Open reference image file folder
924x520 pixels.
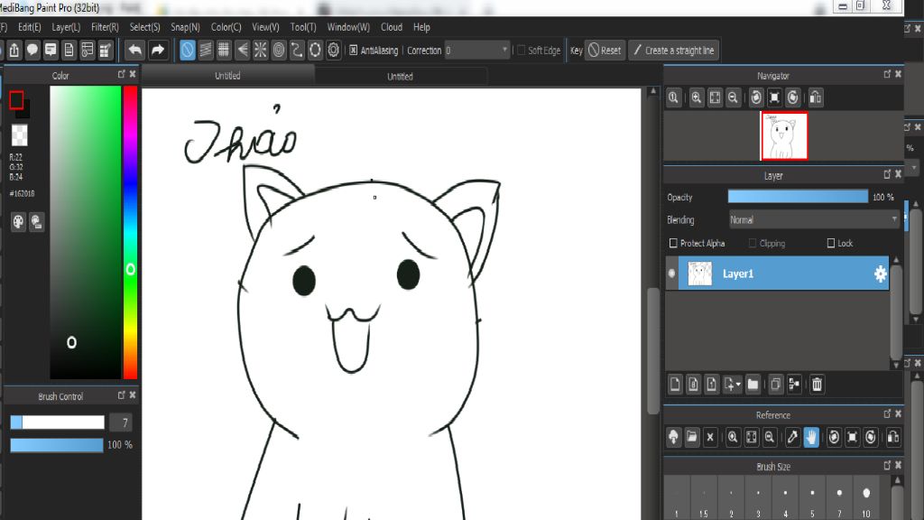tap(692, 437)
